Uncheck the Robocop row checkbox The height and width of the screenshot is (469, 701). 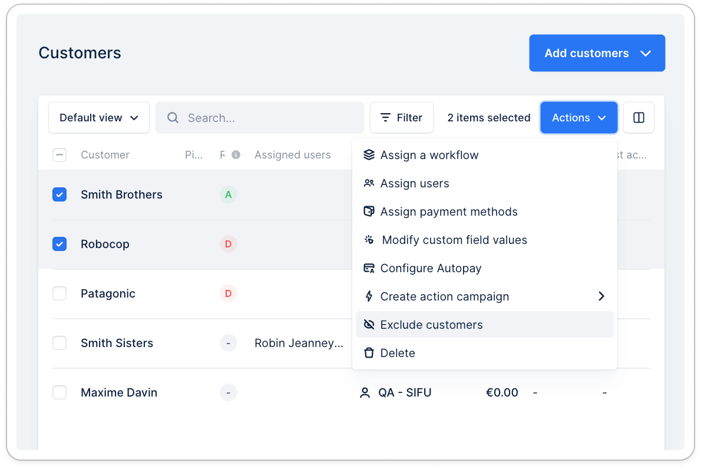(59, 244)
